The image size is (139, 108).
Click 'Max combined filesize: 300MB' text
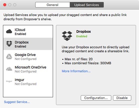(88, 63)
